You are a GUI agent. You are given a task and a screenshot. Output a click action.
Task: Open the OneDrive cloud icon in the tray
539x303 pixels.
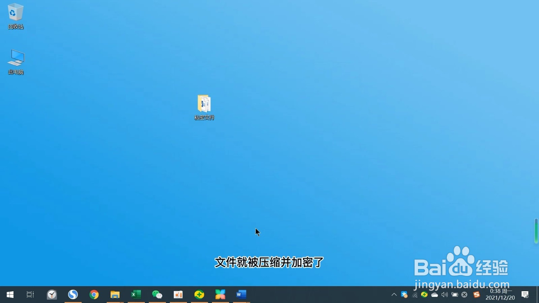coord(434,295)
